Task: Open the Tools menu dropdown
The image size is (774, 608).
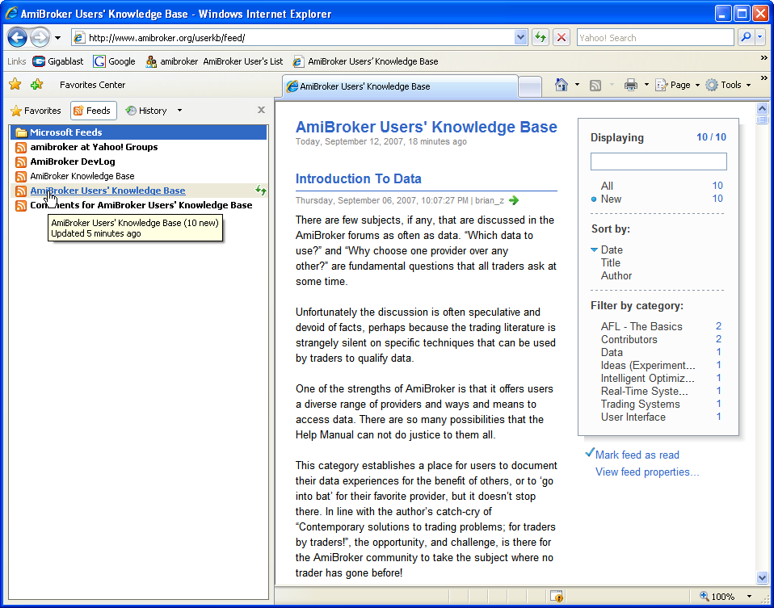Action: (728, 85)
